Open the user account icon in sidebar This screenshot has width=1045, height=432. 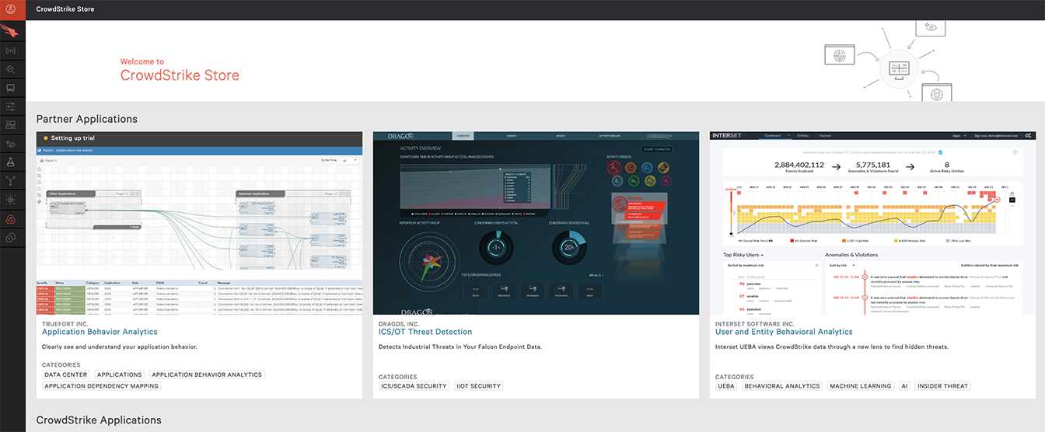tap(11, 9)
